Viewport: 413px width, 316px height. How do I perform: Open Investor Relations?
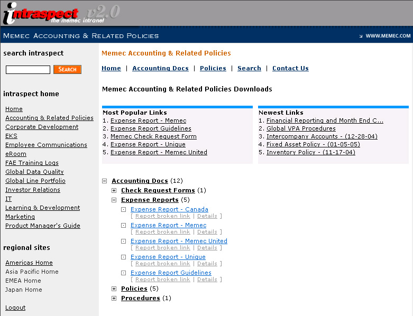point(33,190)
